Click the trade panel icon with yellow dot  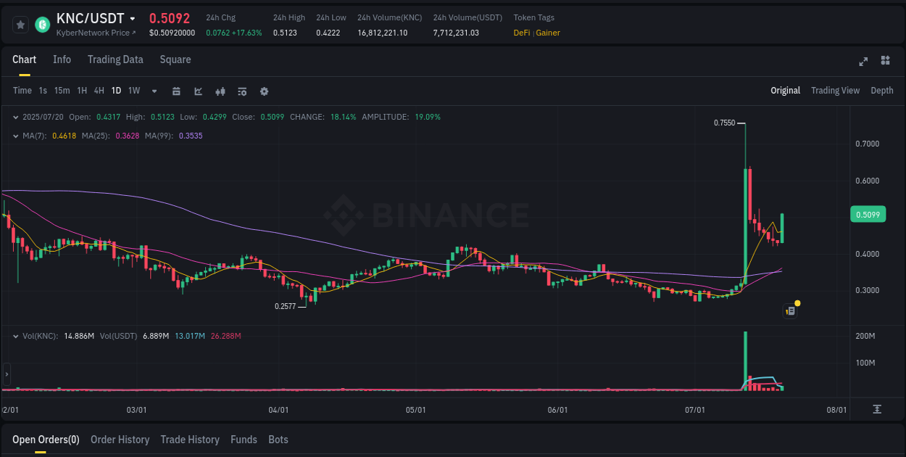click(790, 310)
